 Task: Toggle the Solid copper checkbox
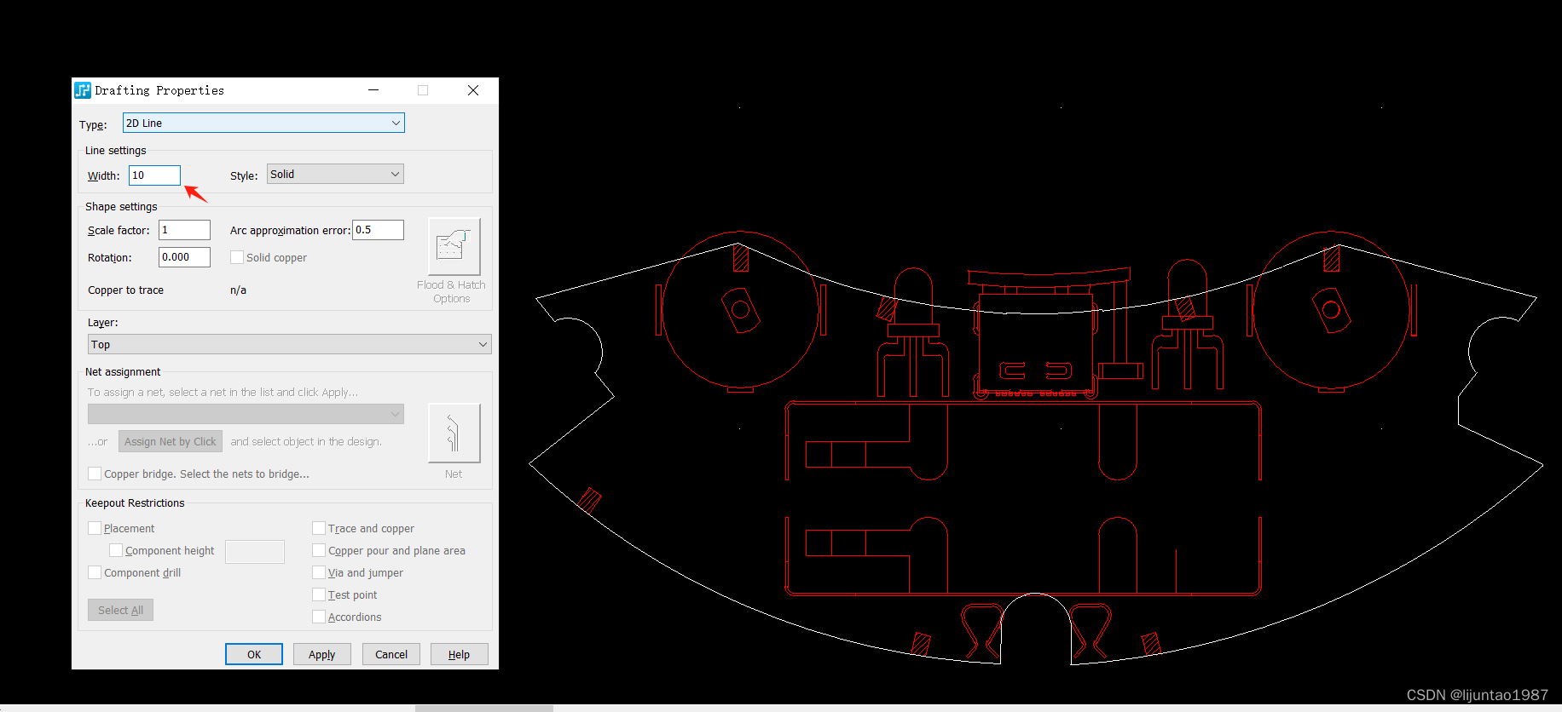tap(237, 257)
